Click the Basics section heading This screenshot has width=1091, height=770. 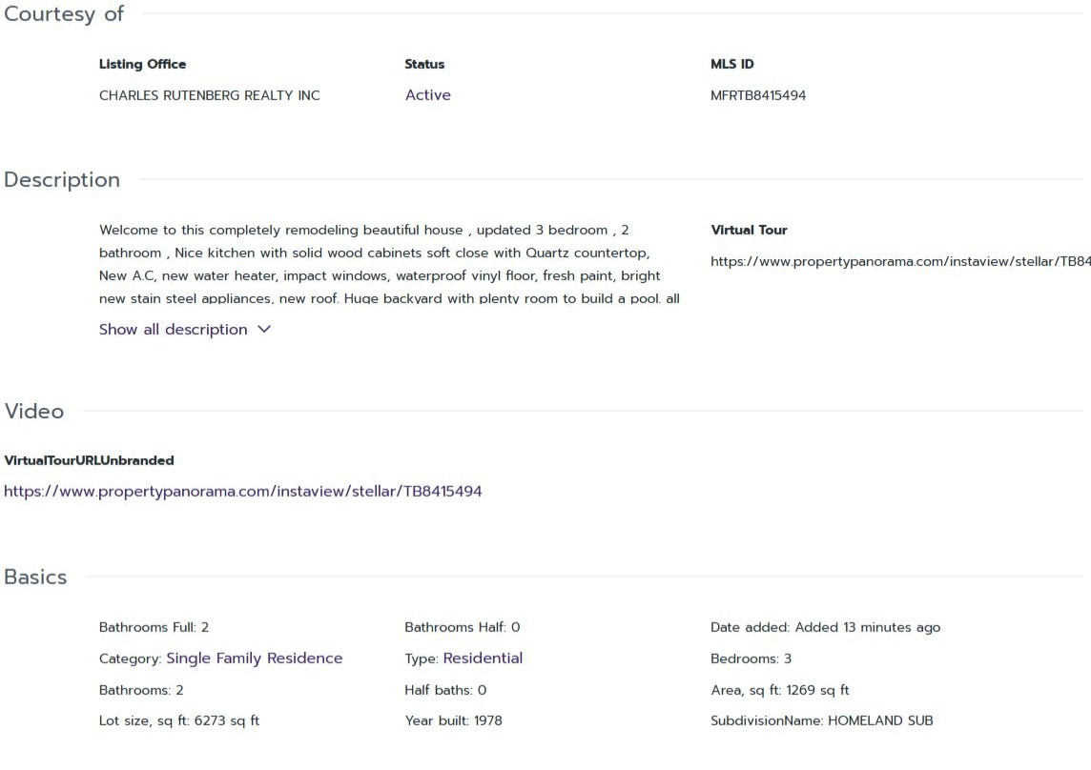coord(36,577)
